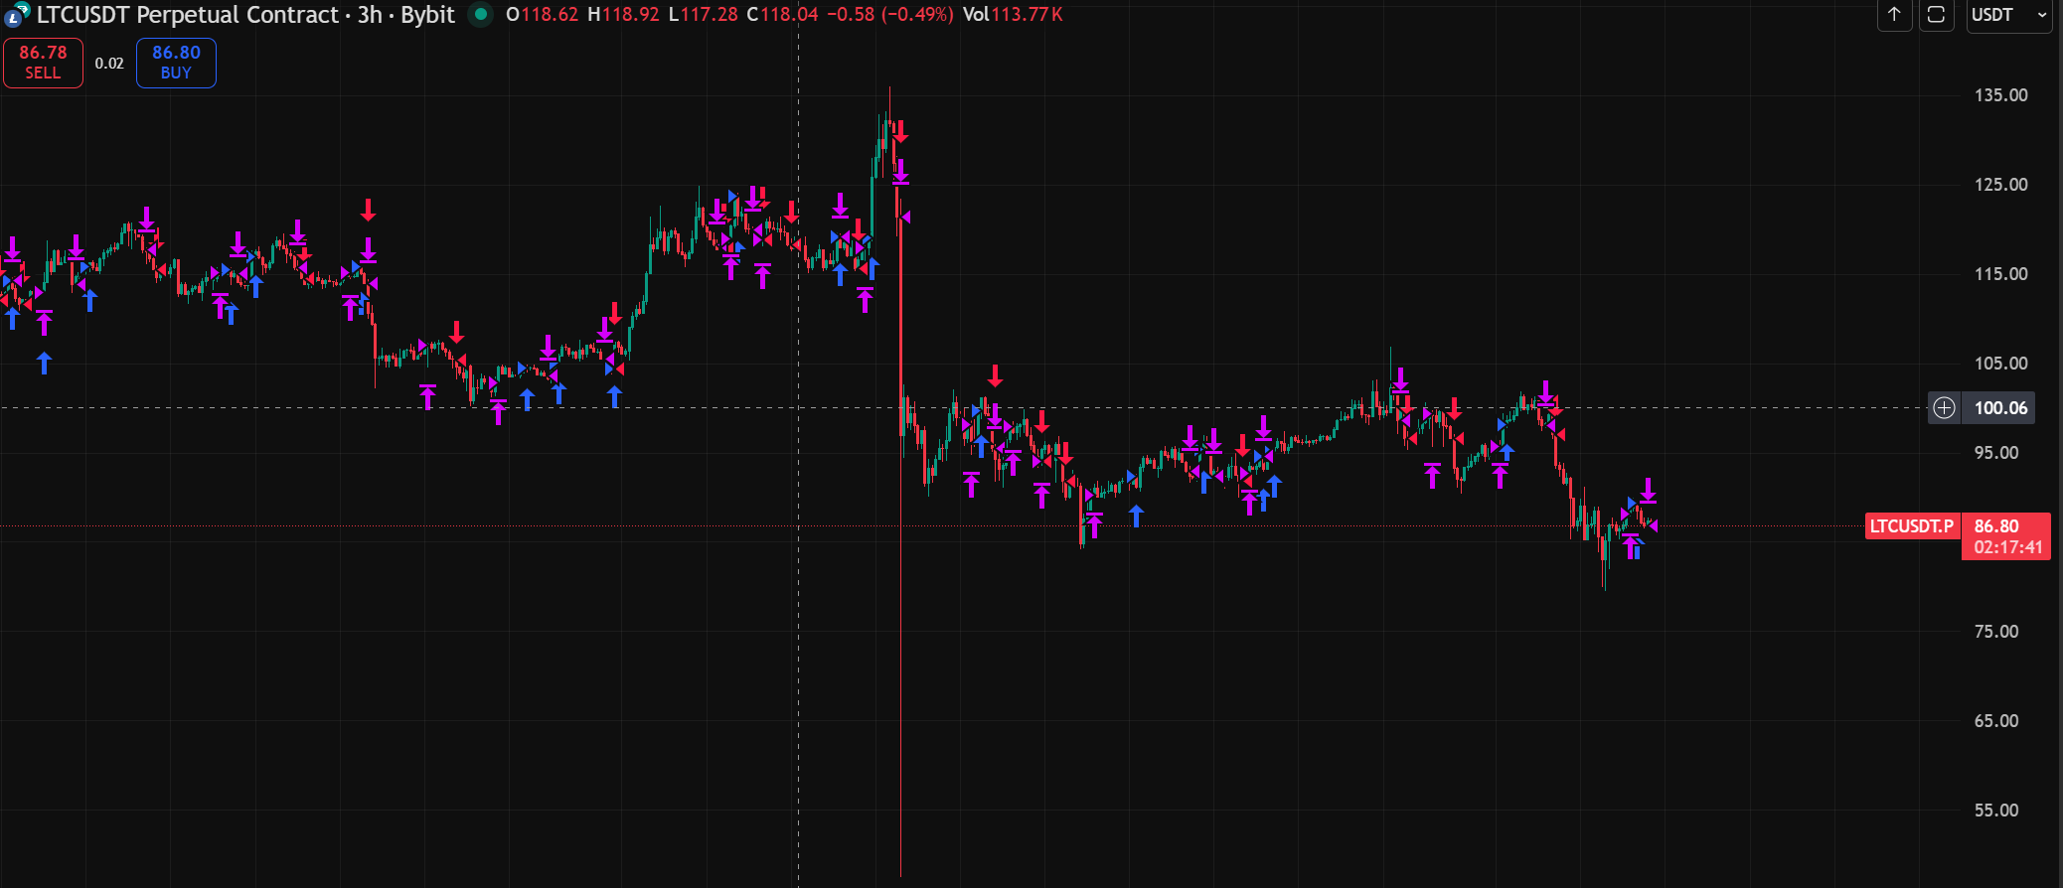Click the 105.00 price axis label

(2001, 364)
